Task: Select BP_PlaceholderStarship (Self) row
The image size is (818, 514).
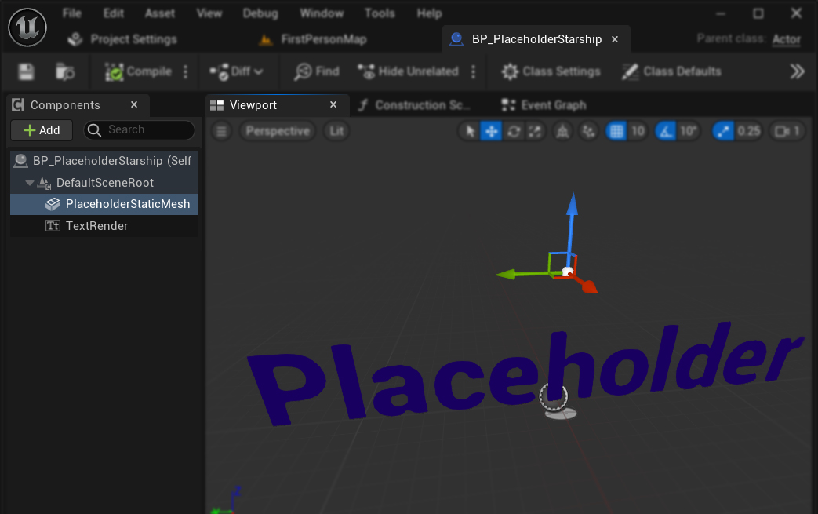Action: click(x=104, y=161)
